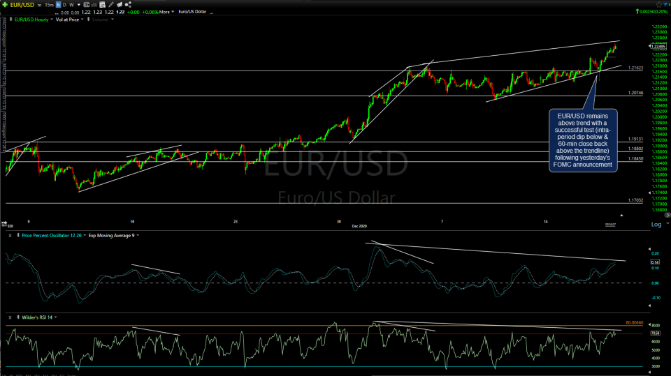Click the 1.20746 horizontal line label
The height and width of the screenshot is (376, 671).
pyautogui.click(x=635, y=93)
